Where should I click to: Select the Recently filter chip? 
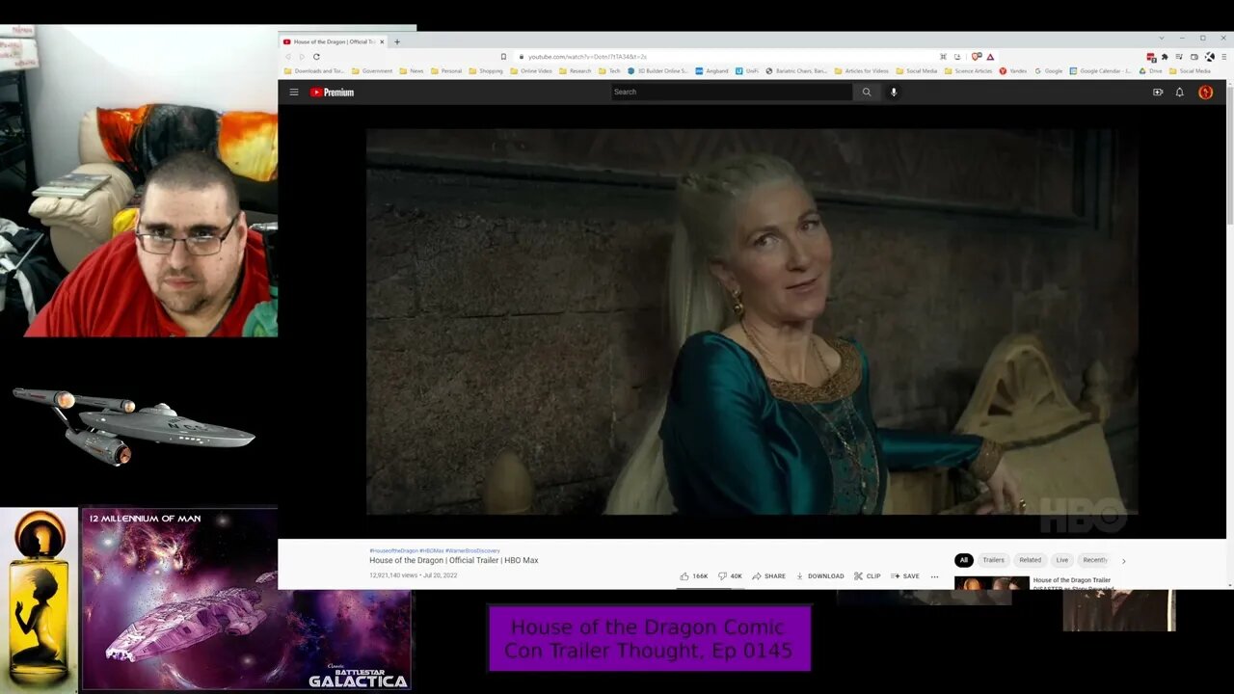pyautogui.click(x=1094, y=560)
